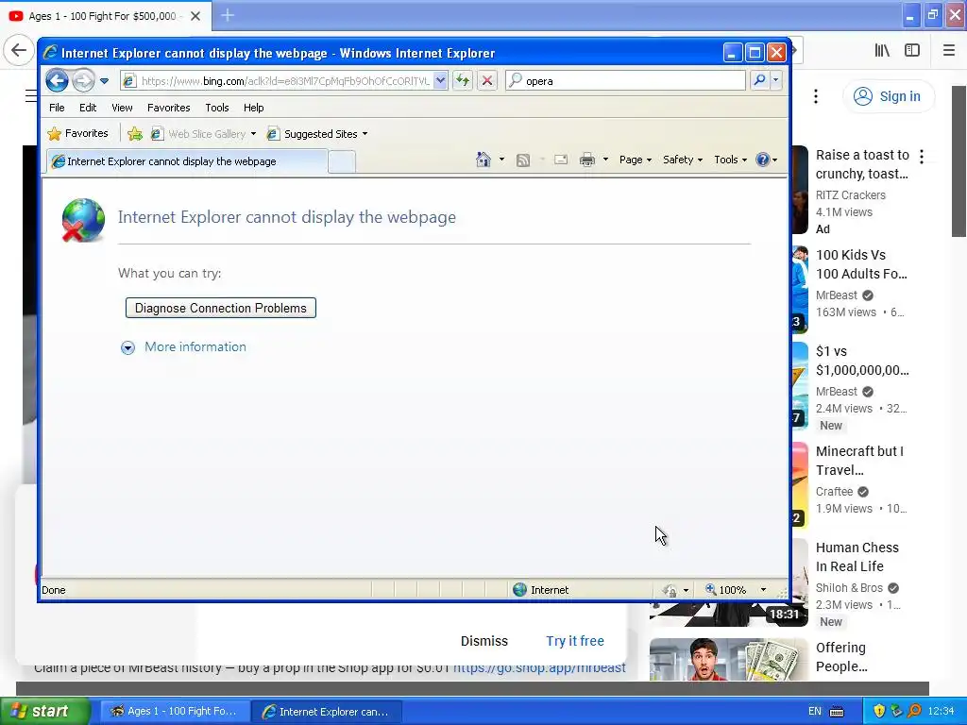Open the View menu
Viewport: 967px width, 725px height.
click(x=122, y=108)
